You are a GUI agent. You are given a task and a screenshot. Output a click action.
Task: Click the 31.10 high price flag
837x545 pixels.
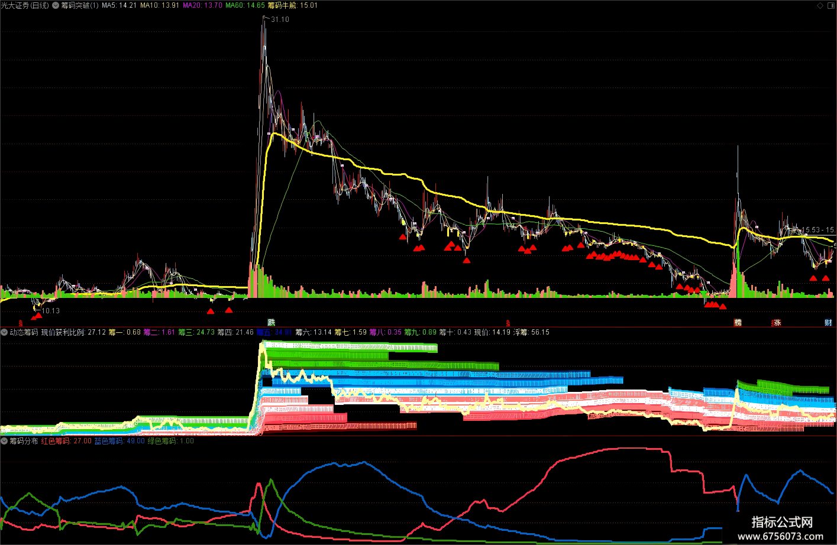click(x=276, y=20)
